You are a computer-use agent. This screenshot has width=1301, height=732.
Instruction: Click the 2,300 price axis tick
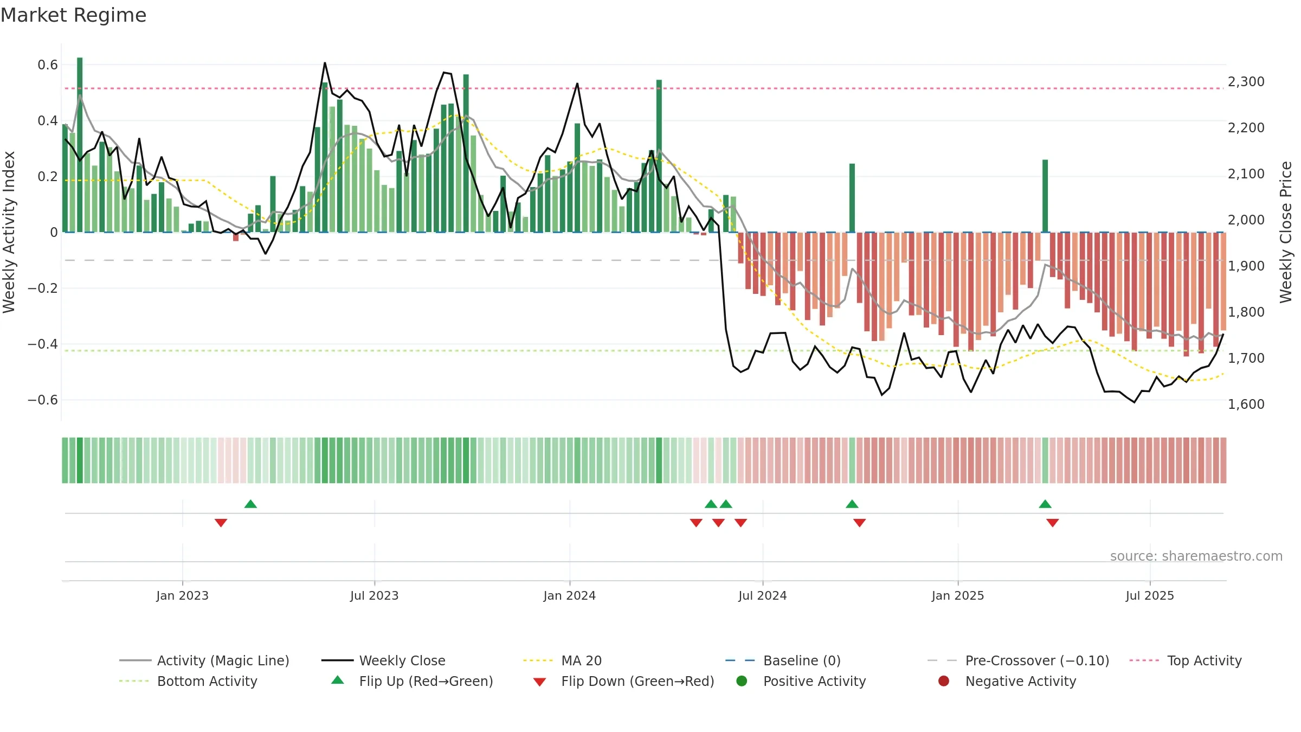[1246, 82]
